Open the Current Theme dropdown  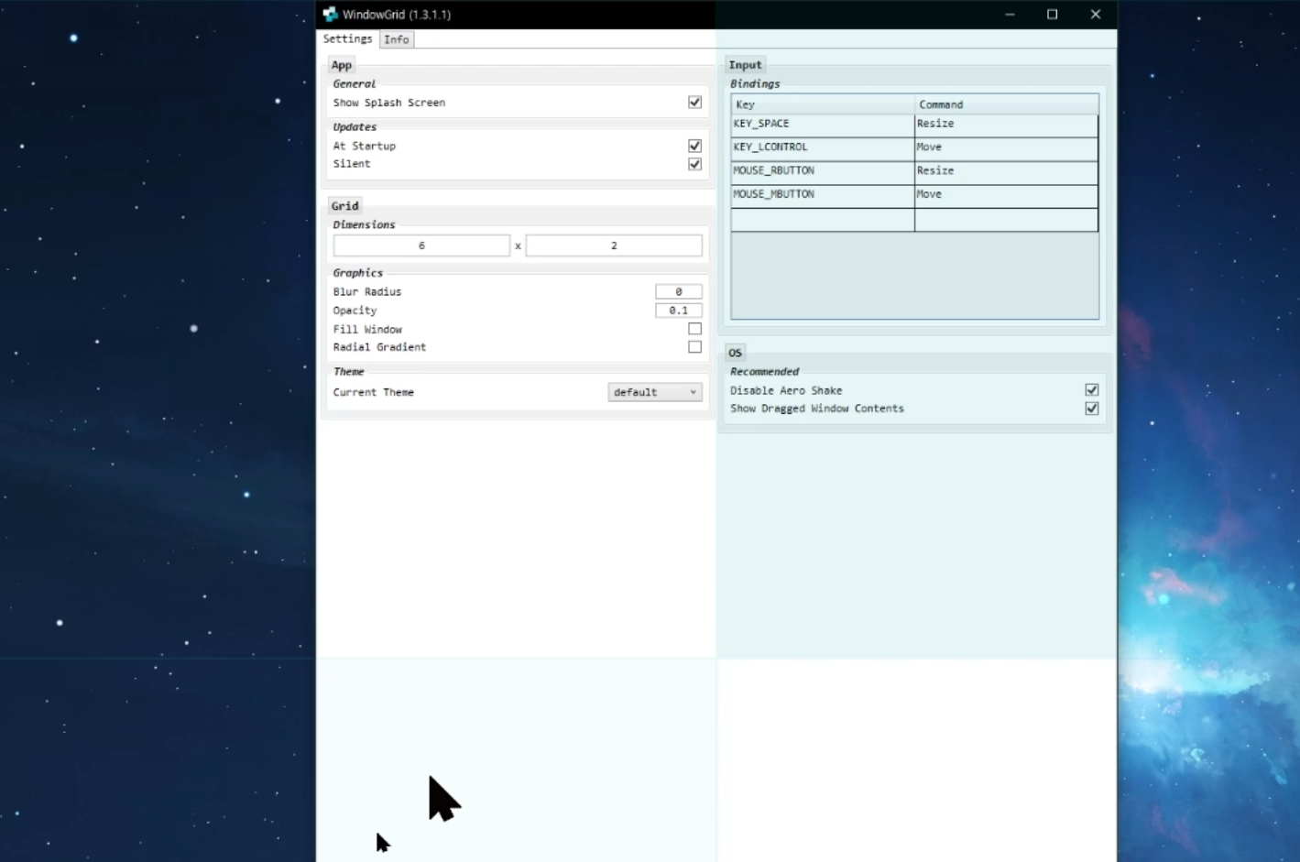pos(655,392)
